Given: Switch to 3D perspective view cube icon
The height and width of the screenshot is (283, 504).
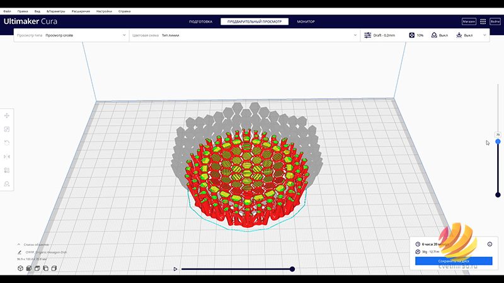Looking at the screenshot, I should pos(20,269).
